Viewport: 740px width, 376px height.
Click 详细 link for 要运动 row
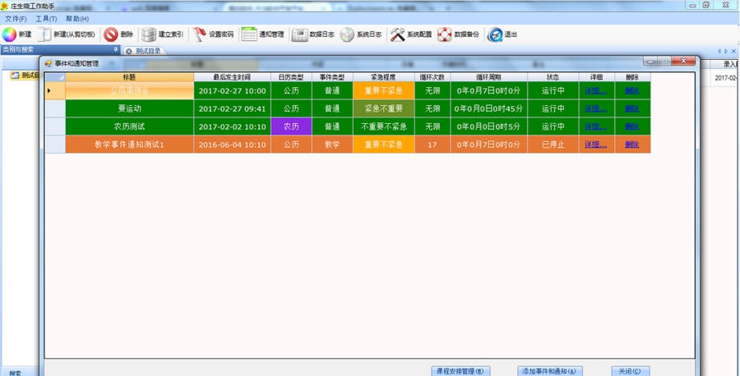pos(595,108)
